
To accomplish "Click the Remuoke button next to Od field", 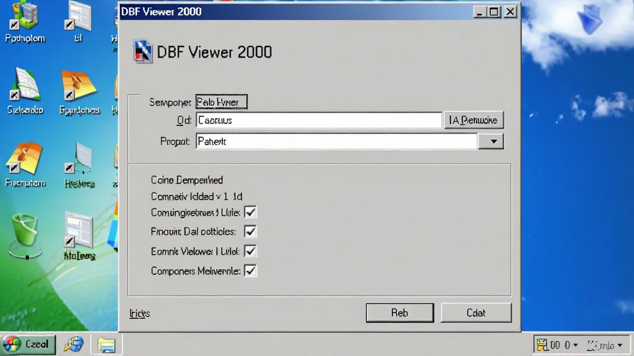I will coord(474,120).
